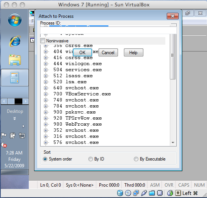Click the VirtualBox virtualization chip icon
The image size is (207, 198).
coord(160,193)
